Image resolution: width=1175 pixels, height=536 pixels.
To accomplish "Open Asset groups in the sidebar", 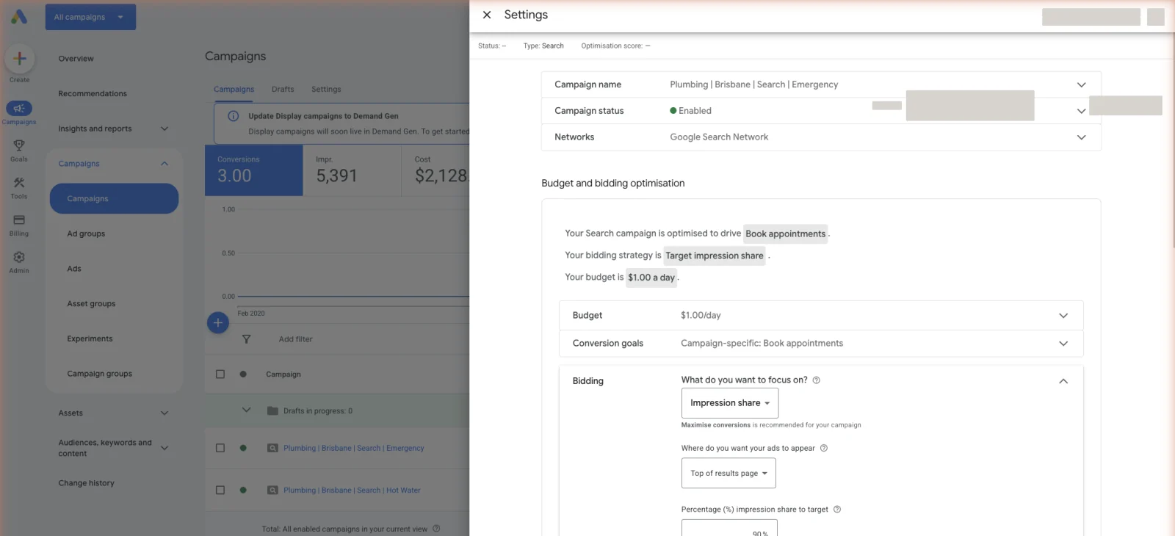I will tap(91, 304).
